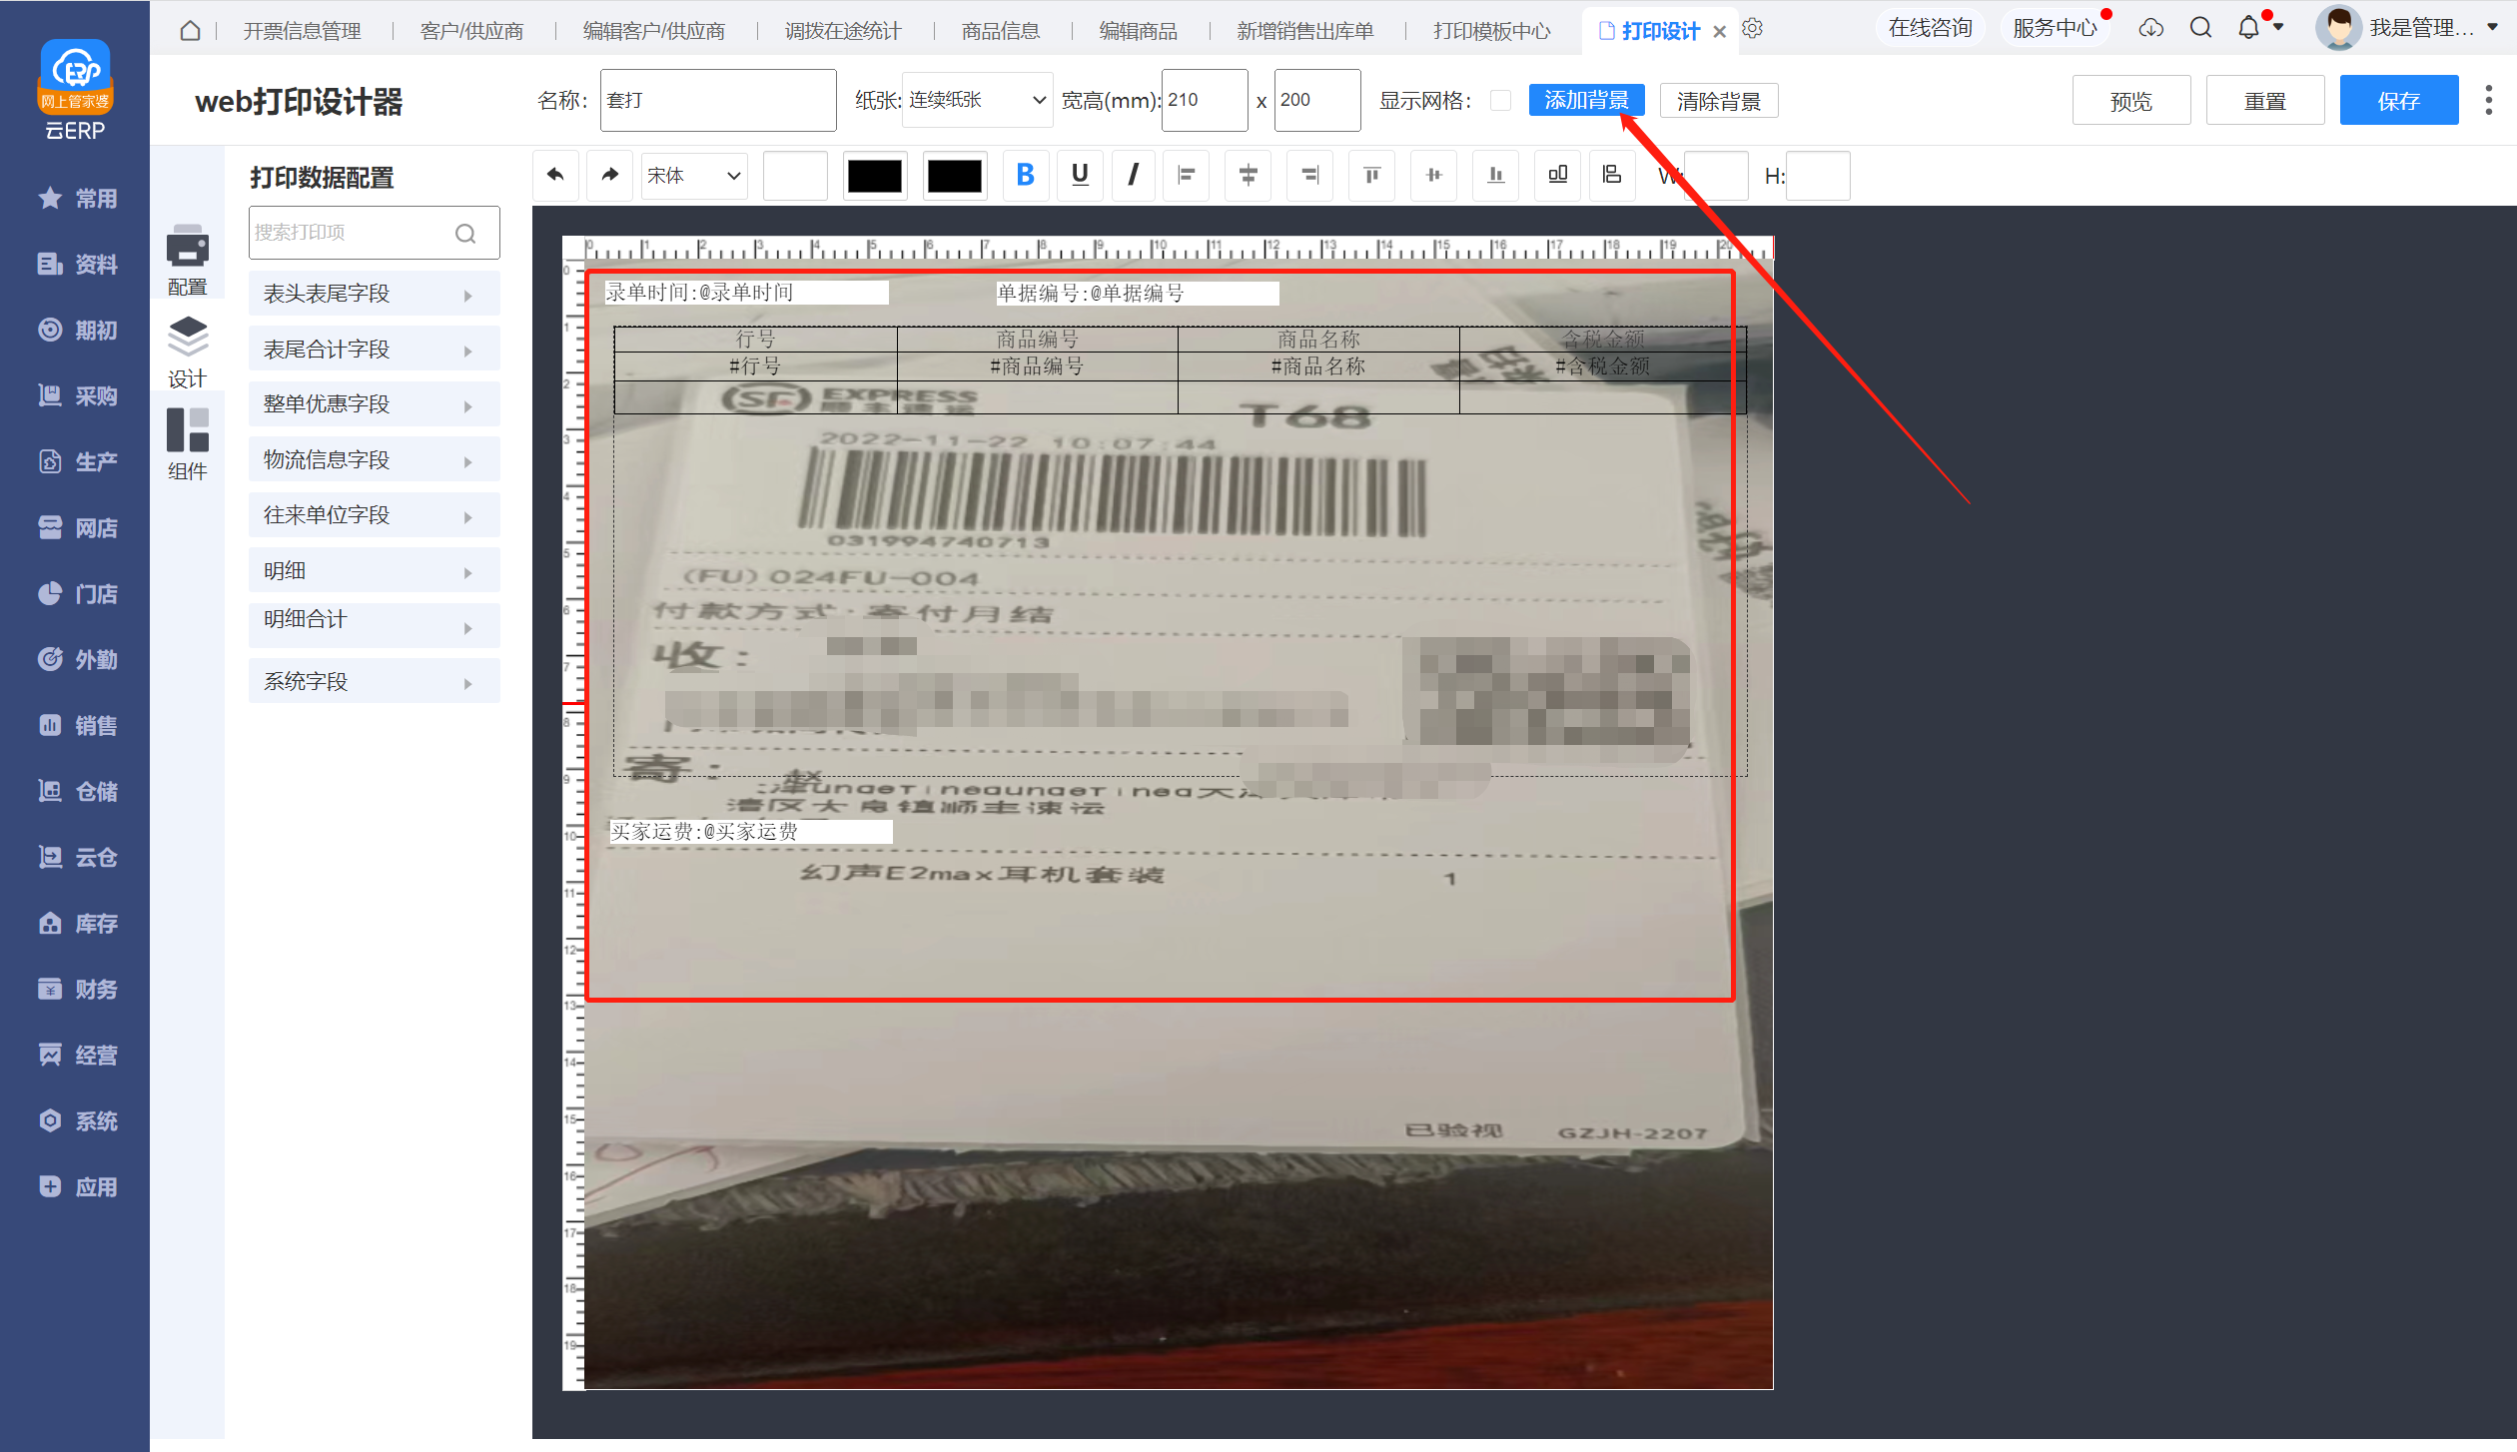This screenshot has width=2517, height=1452.
Task: Open the 宋体 font dropdown
Action: [x=694, y=176]
